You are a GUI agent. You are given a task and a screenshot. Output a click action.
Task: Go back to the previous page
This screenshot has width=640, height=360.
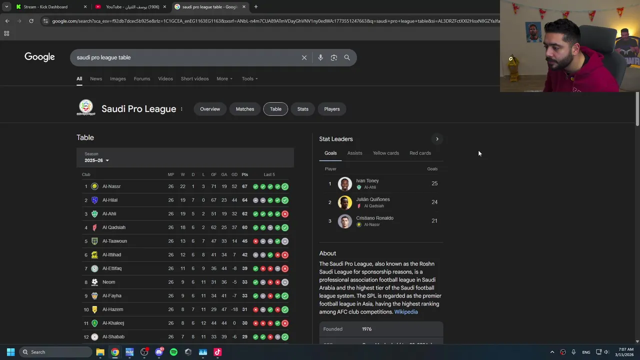pyautogui.click(x=7, y=21)
